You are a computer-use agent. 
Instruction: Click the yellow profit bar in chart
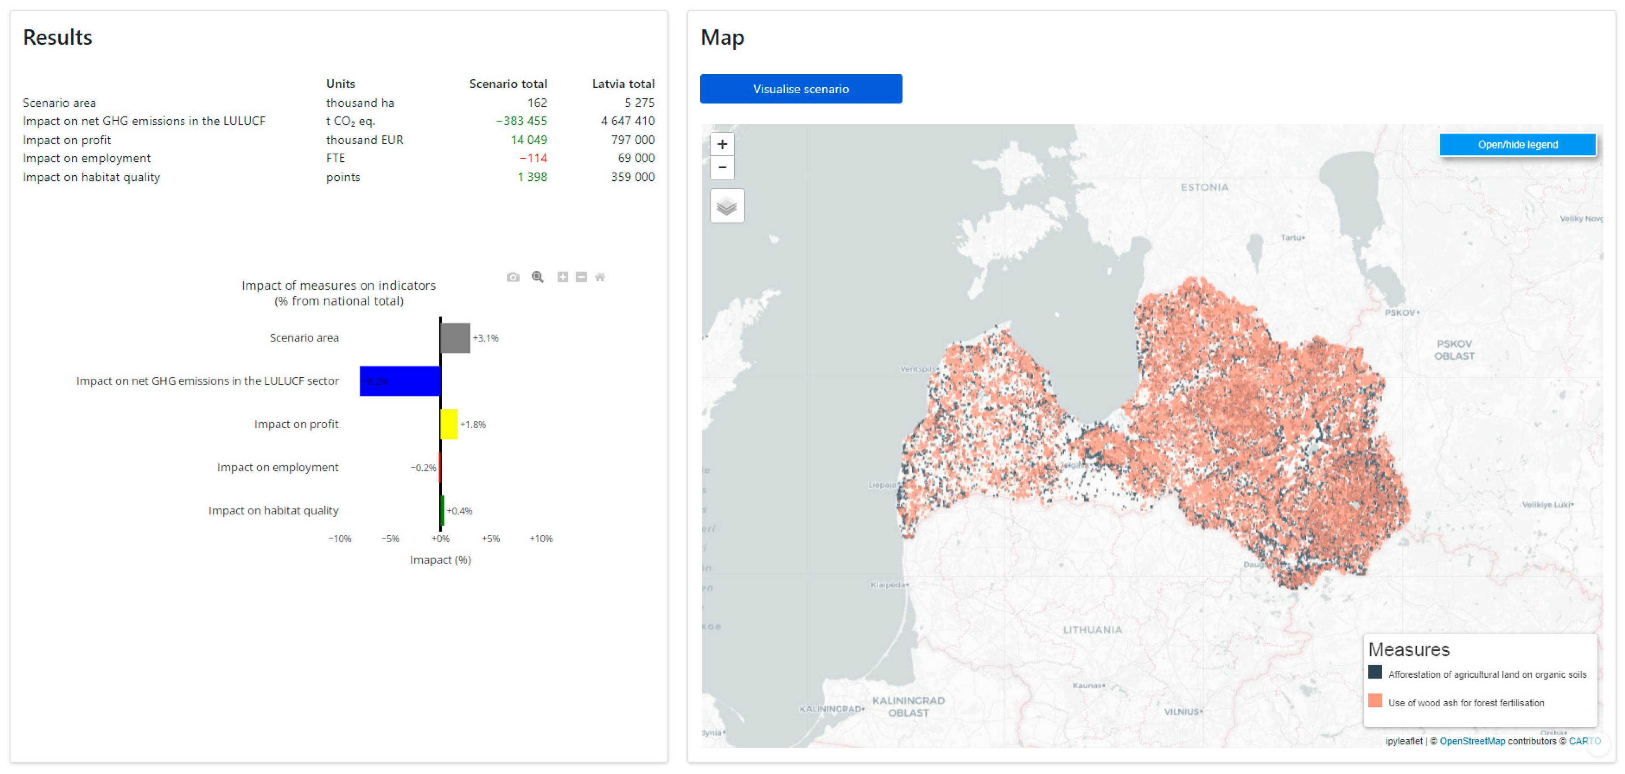click(x=449, y=424)
